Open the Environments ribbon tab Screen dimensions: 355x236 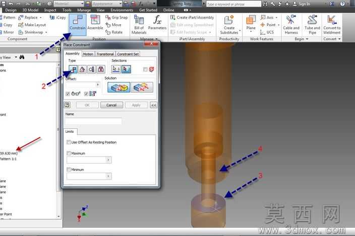tap(122, 10)
